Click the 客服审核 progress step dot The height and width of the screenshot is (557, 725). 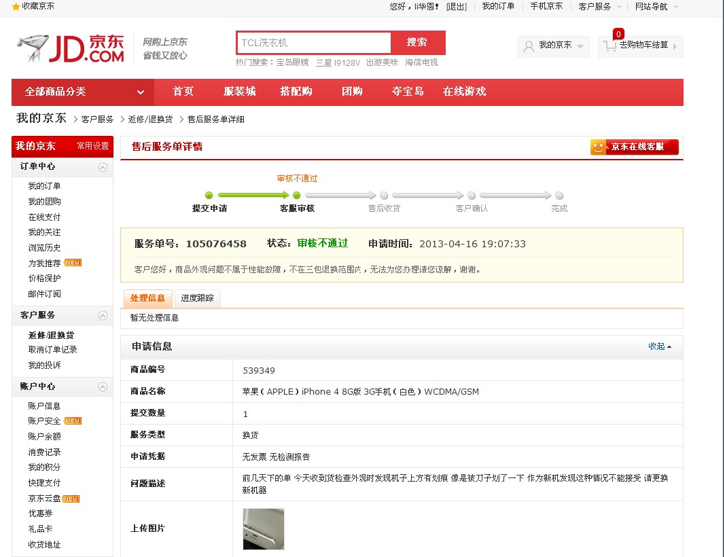(x=296, y=196)
